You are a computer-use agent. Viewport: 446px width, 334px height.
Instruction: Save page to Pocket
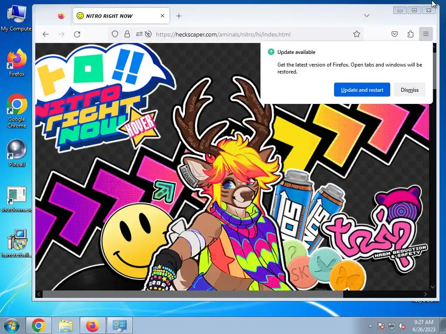(x=395, y=34)
